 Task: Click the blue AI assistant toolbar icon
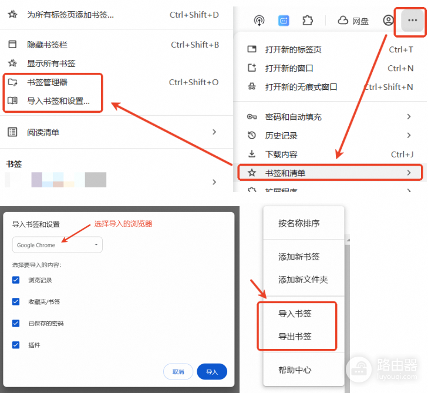[284, 21]
